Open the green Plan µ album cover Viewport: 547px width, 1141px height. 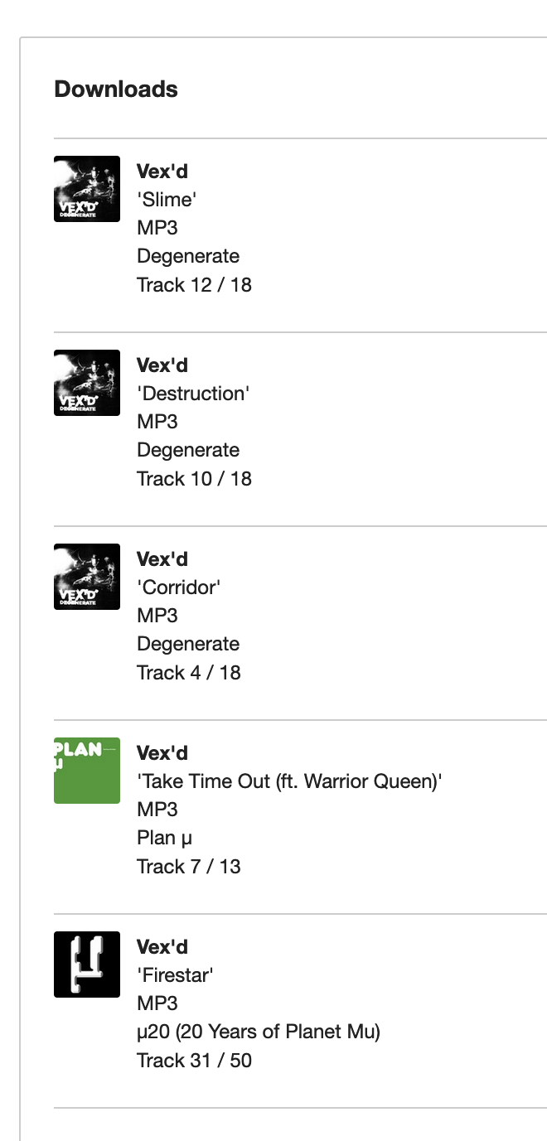click(87, 771)
